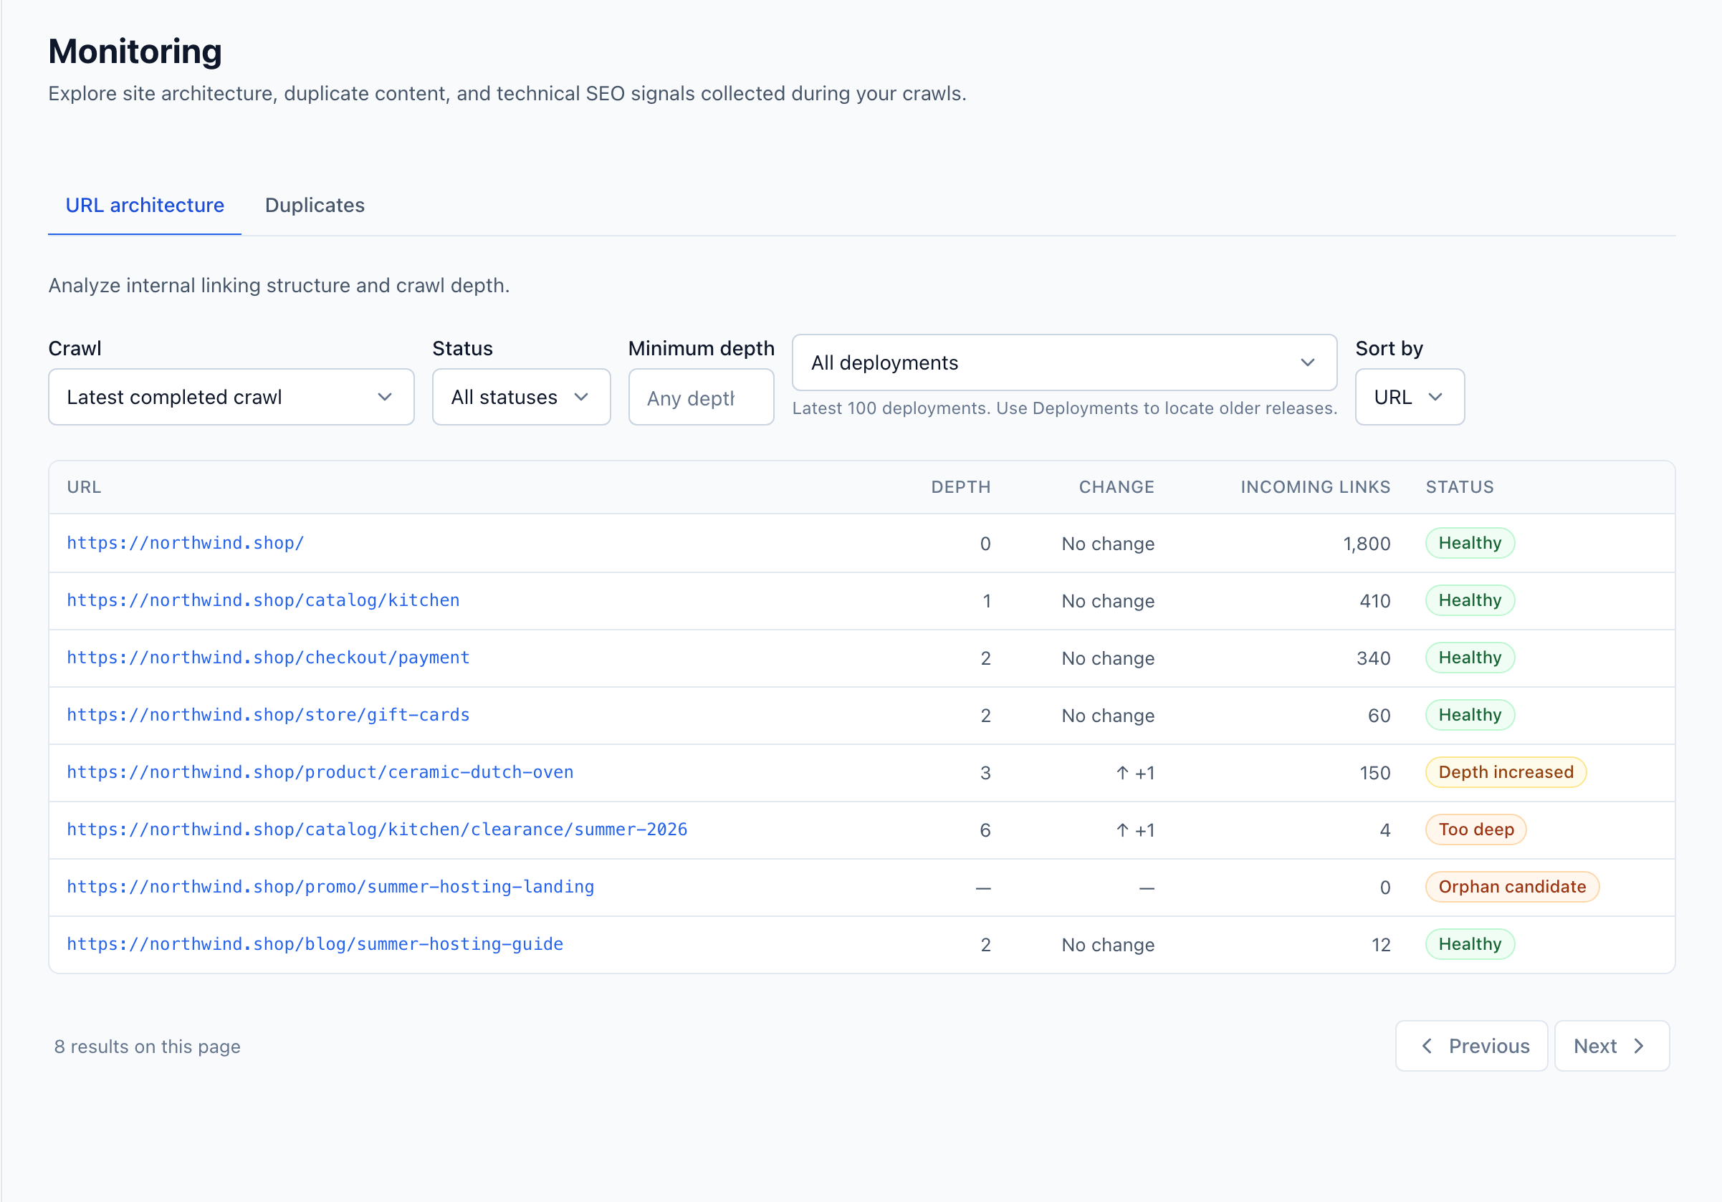1722x1202 pixels.
Task: Open the store/gift-cards URL link
Action: pyautogui.click(x=268, y=716)
